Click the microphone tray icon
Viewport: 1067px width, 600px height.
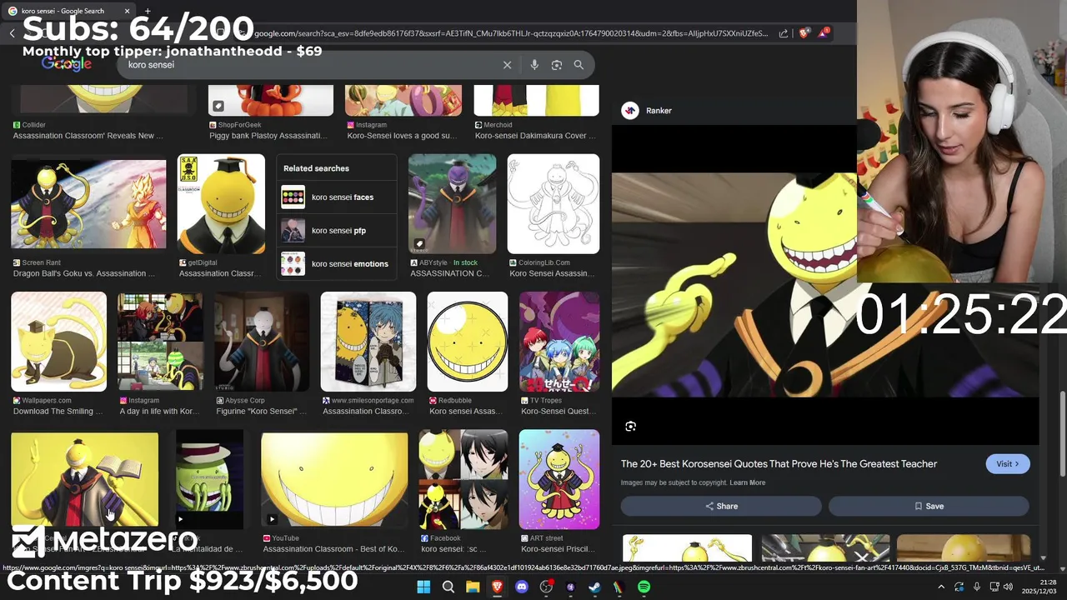[x=976, y=587]
